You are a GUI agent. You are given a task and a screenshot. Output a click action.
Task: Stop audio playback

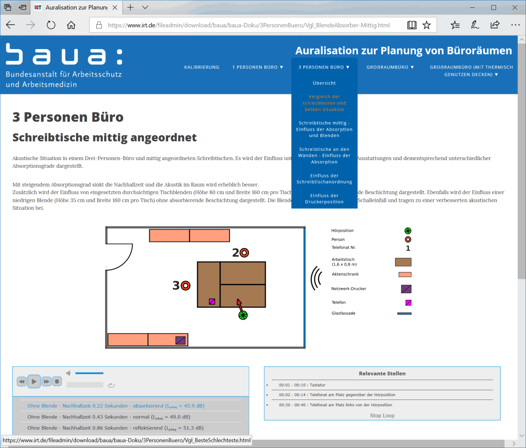click(57, 382)
